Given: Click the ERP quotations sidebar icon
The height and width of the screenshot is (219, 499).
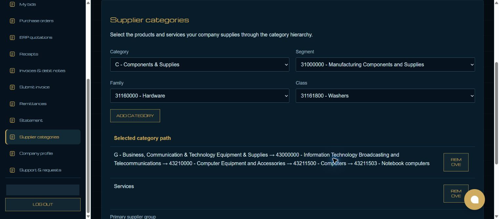Looking at the screenshot, I should pyautogui.click(x=12, y=37).
